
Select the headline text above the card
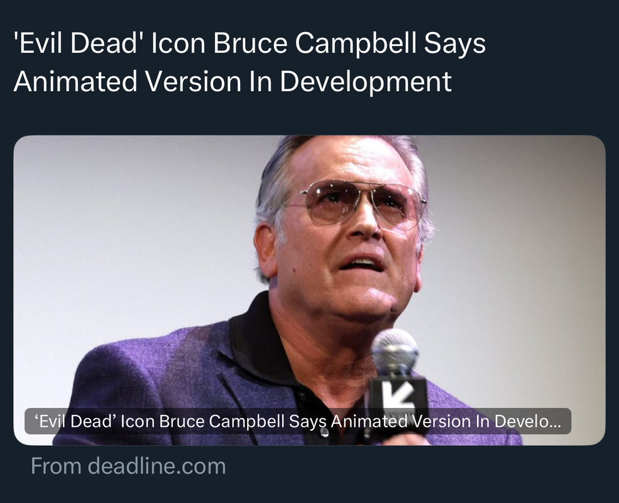[x=249, y=62]
